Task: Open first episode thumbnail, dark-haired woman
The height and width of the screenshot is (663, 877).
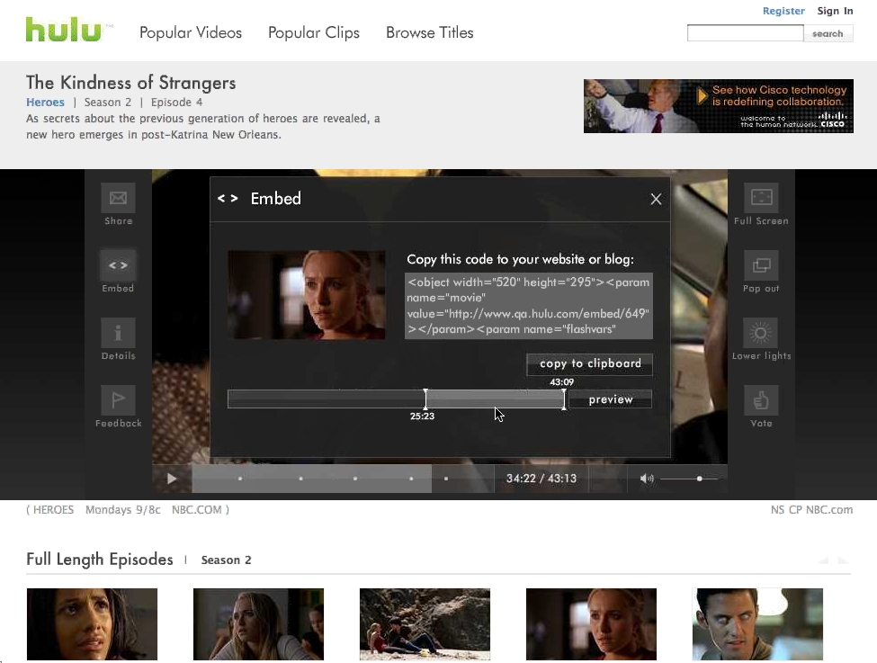Action: (x=92, y=623)
